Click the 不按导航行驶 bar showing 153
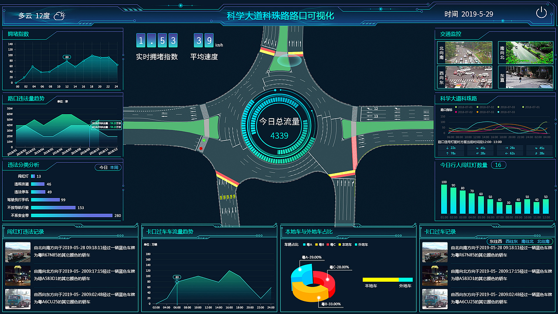 click(54, 208)
